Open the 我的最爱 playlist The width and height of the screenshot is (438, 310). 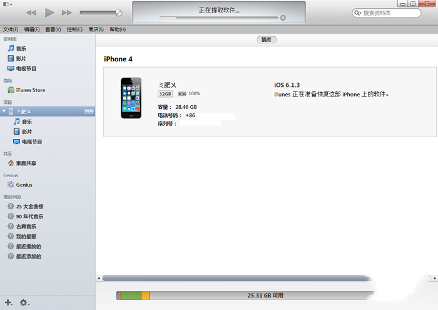click(48, 237)
